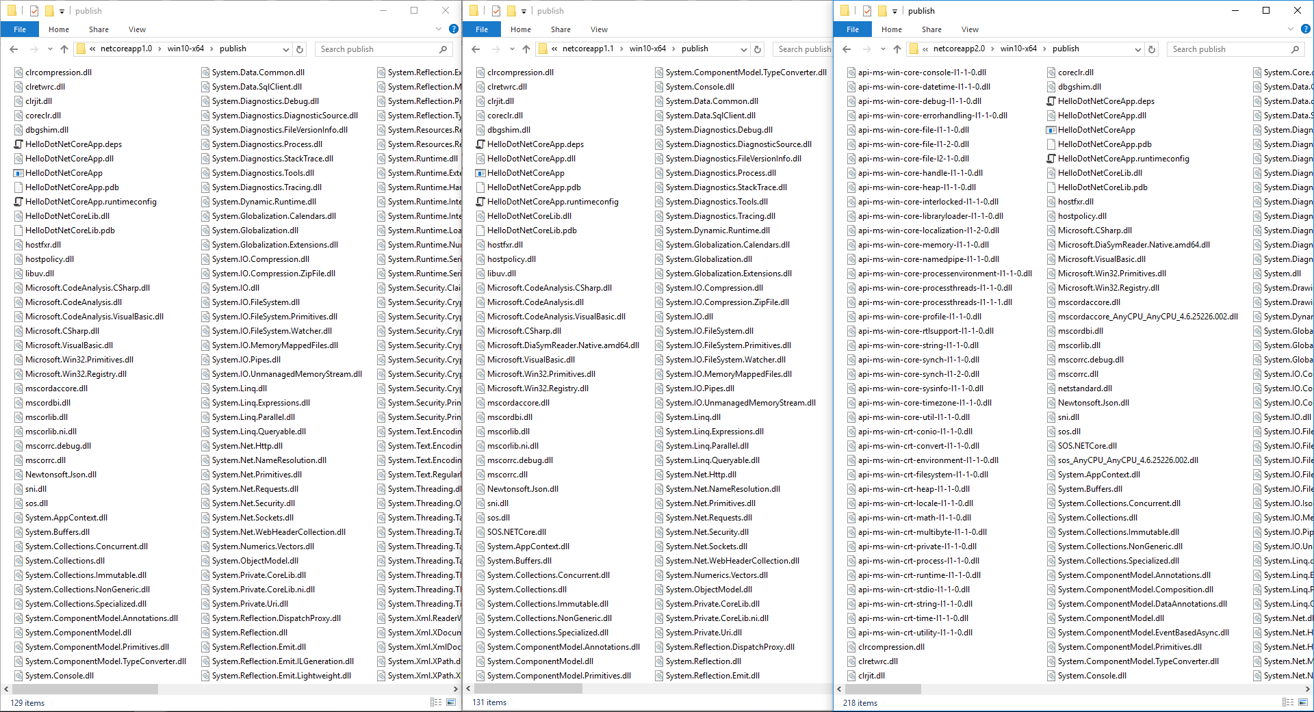Viewport: 1314px width, 712px height.
Task: Select HelloDotNetCoreApp.deps in the netcoreapp2.0 window
Action: [1106, 101]
